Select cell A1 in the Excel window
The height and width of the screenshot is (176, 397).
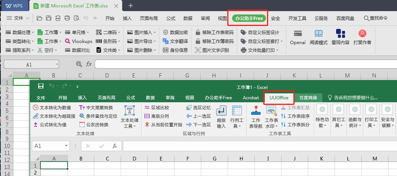pos(54,165)
